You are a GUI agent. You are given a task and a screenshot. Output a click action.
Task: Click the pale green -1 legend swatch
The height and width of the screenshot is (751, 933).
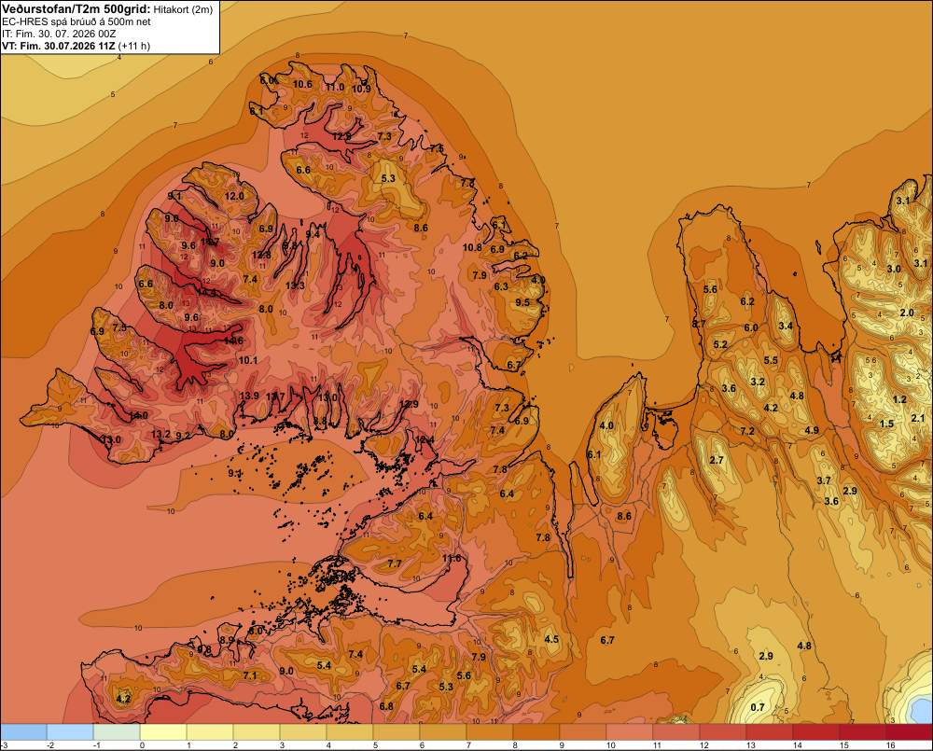pos(117,732)
